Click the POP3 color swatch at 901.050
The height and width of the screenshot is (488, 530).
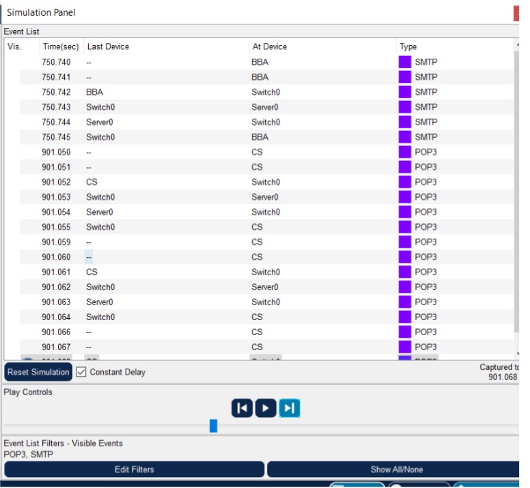[x=405, y=152]
